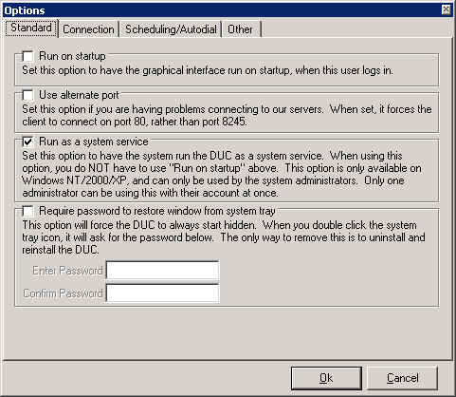
Task: Click the Windows NT/2000/XP service description
Action: 222,174
